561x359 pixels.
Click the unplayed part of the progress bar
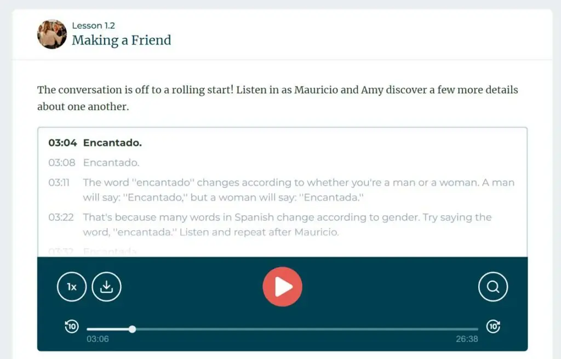click(307, 329)
